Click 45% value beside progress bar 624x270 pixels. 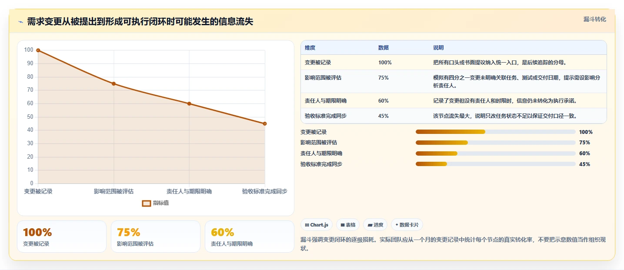(x=584, y=164)
